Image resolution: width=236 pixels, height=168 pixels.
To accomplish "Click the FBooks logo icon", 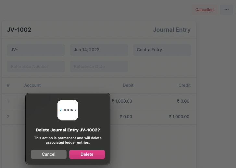I will point(68,110).
